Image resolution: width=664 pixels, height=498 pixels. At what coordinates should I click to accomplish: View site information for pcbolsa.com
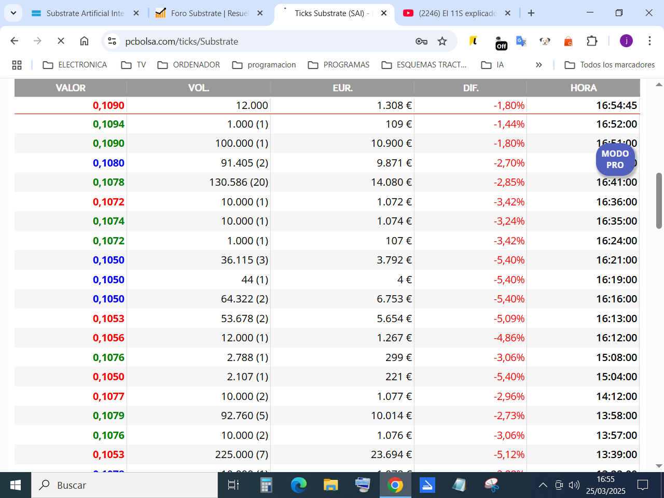[x=112, y=41]
